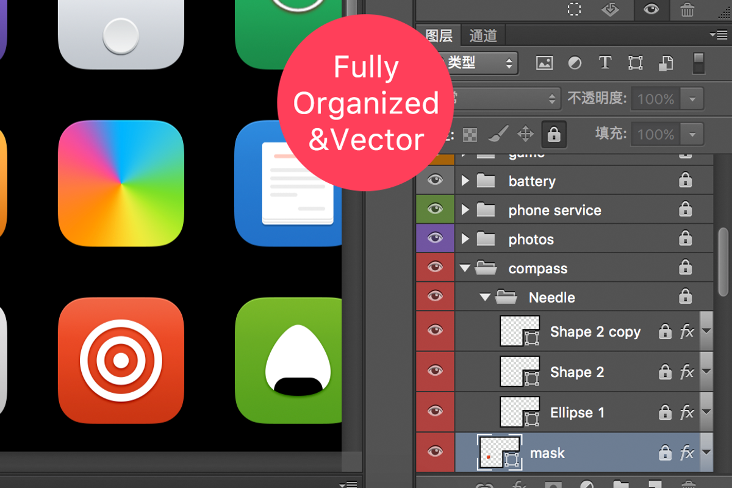This screenshot has width=732, height=488.
Task: Click the trash icon in the top panel
Action: click(x=687, y=10)
